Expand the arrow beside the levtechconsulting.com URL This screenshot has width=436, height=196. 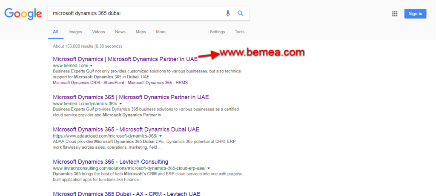point(209,168)
